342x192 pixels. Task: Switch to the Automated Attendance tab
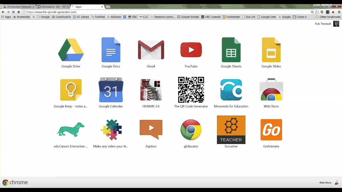pos(19,7)
